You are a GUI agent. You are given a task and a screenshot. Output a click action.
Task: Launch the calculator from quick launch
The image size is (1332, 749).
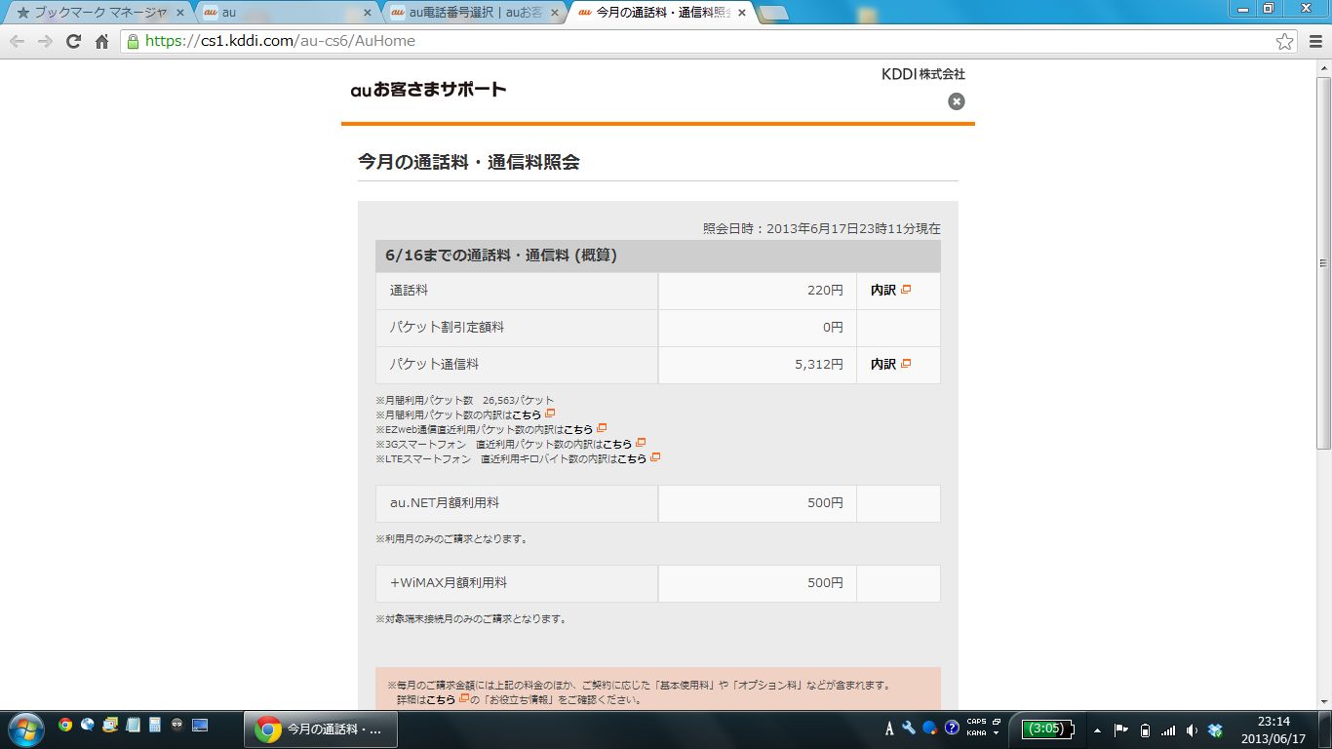point(155,725)
